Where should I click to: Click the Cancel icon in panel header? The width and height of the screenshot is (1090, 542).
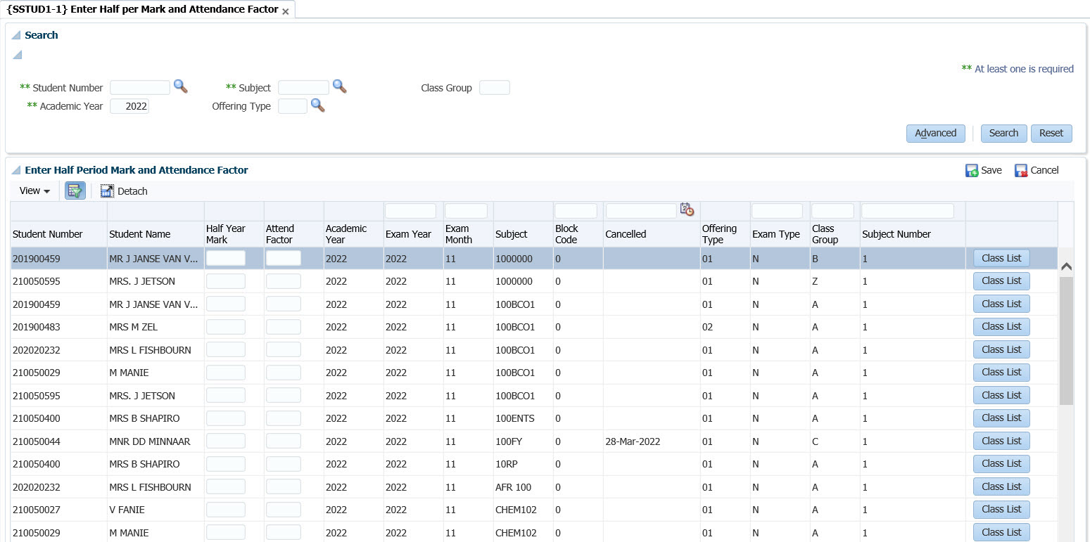[1021, 171]
